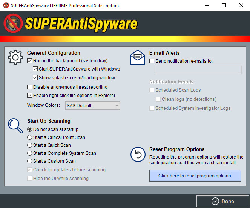This screenshot has height=208, width=250.
Task: Click the General Configuration heading
Action: pos(54,53)
